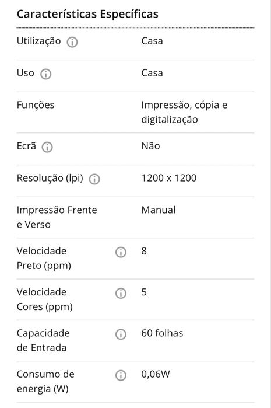Open info icon beside Resolução (lpi)
Viewport: 271px width, 408px height.
click(x=94, y=179)
